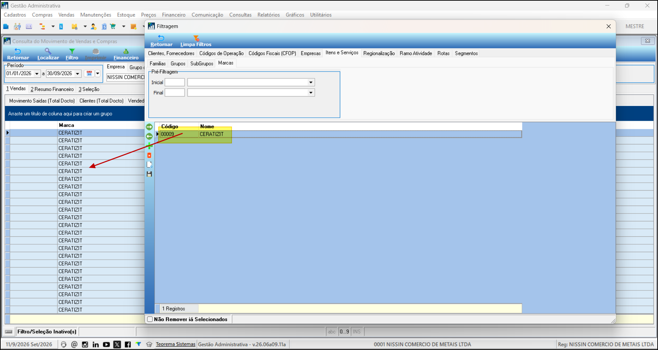Click the Final code input field
Viewport: 658px width, 350px height.
click(x=175, y=93)
